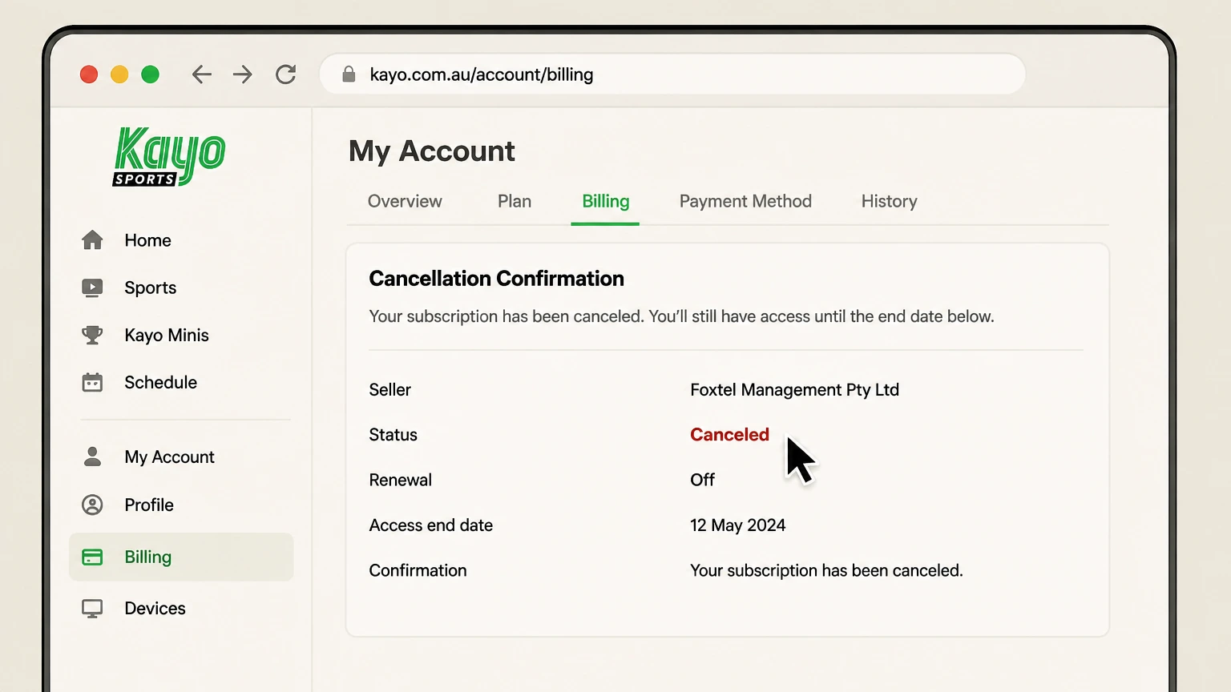The image size is (1231, 692).
Task: Click the Profile circle-avatar icon
Action: click(x=92, y=505)
